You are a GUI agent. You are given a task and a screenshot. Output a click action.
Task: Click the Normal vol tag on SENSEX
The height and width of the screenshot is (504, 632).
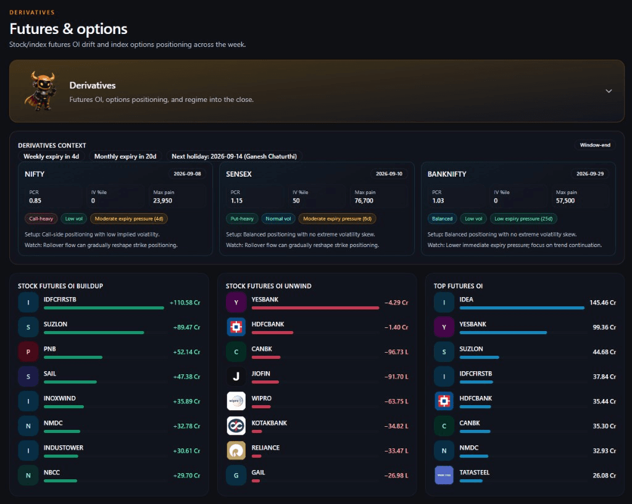(278, 219)
